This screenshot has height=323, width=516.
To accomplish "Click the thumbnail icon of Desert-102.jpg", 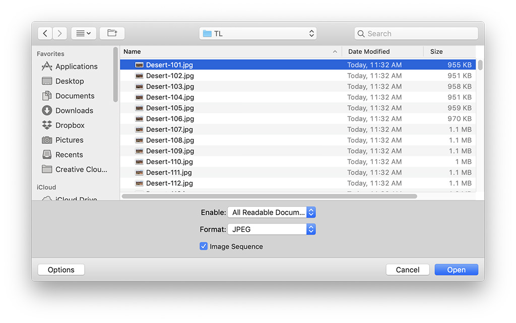I will [139, 75].
